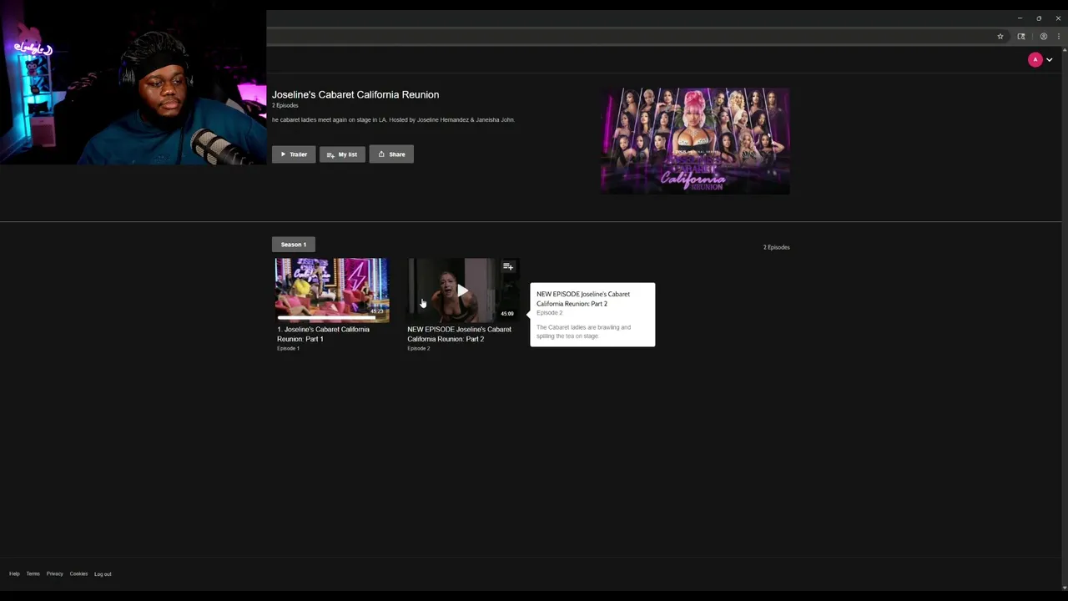1068x601 pixels.
Task: Open title '1. Joseline's Cabaret California Reunion: Part 1'
Action: (324, 334)
